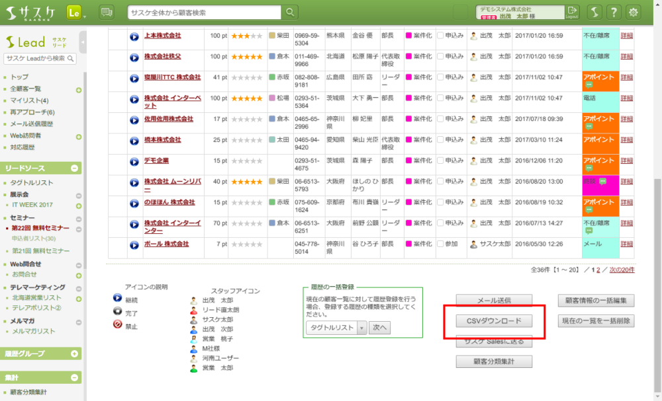662x401 pixels.
Task: Click the green plus icon beside 全顧客一覧
Action: [79, 89]
